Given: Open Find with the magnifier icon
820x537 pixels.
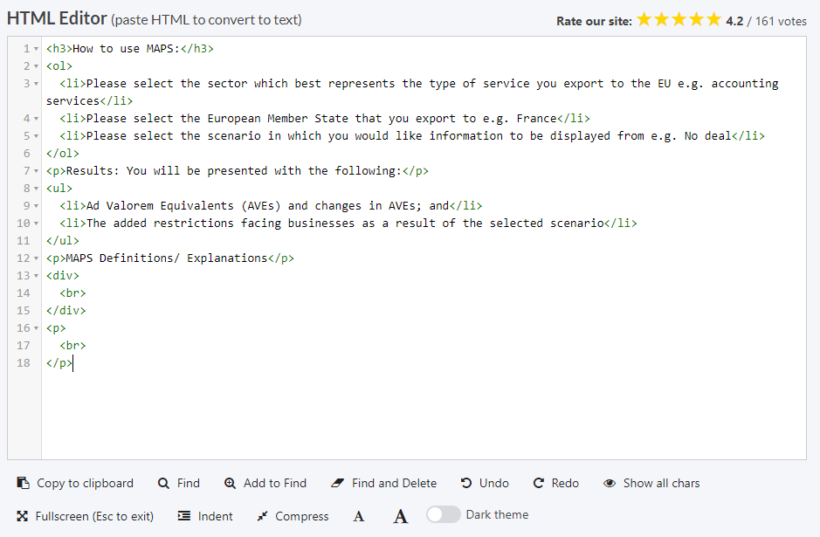Looking at the screenshot, I should 163,483.
